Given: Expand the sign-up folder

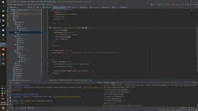Looking at the screenshot, I should coord(18,61).
